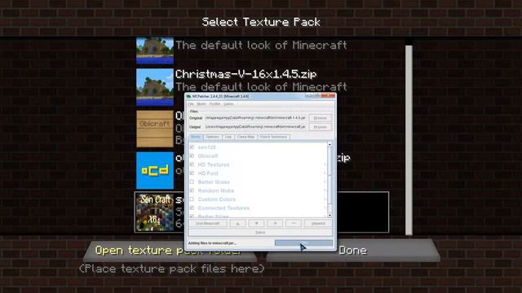
Task: Select the default Minecraft texture pack thumbnail
Action: click(155, 50)
